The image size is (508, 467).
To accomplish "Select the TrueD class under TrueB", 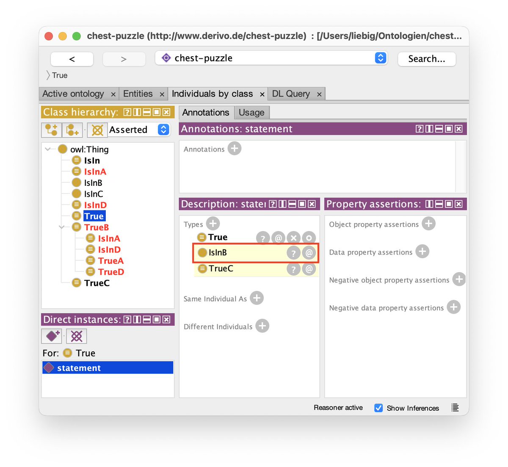I will [x=111, y=272].
